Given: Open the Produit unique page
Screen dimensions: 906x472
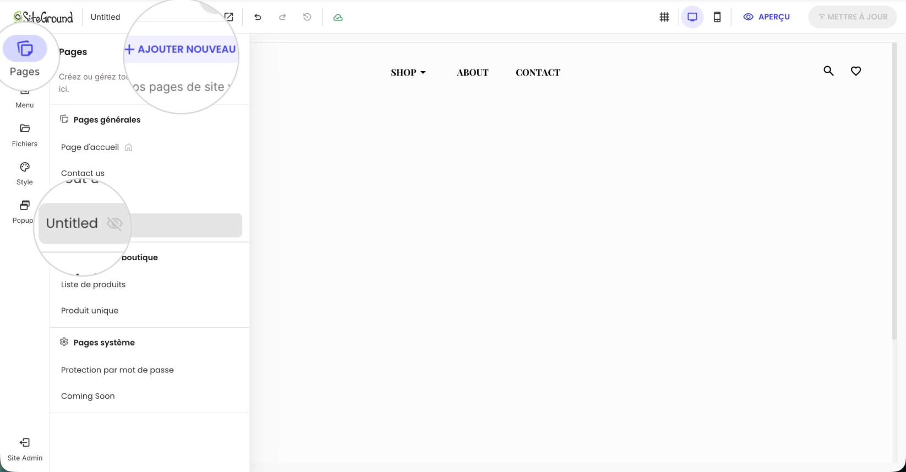Looking at the screenshot, I should pos(90,311).
